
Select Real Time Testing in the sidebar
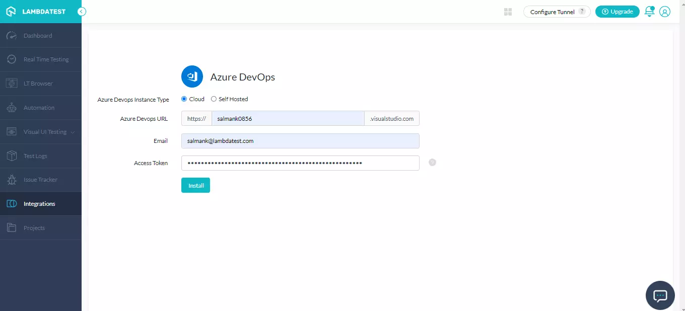45,59
